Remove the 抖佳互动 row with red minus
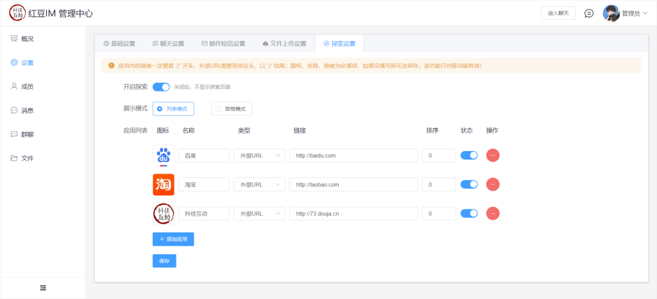This screenshot has width=657, height=299. 493,213
